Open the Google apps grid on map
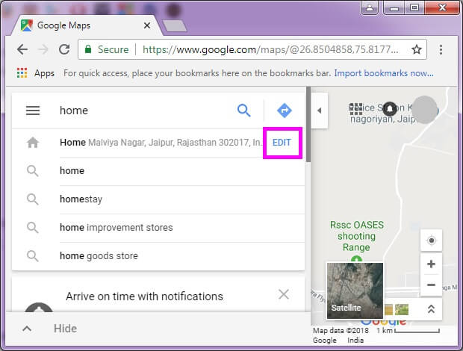Image resolution: width=463 pixels, height=351 pixels. tap(355, 109)
